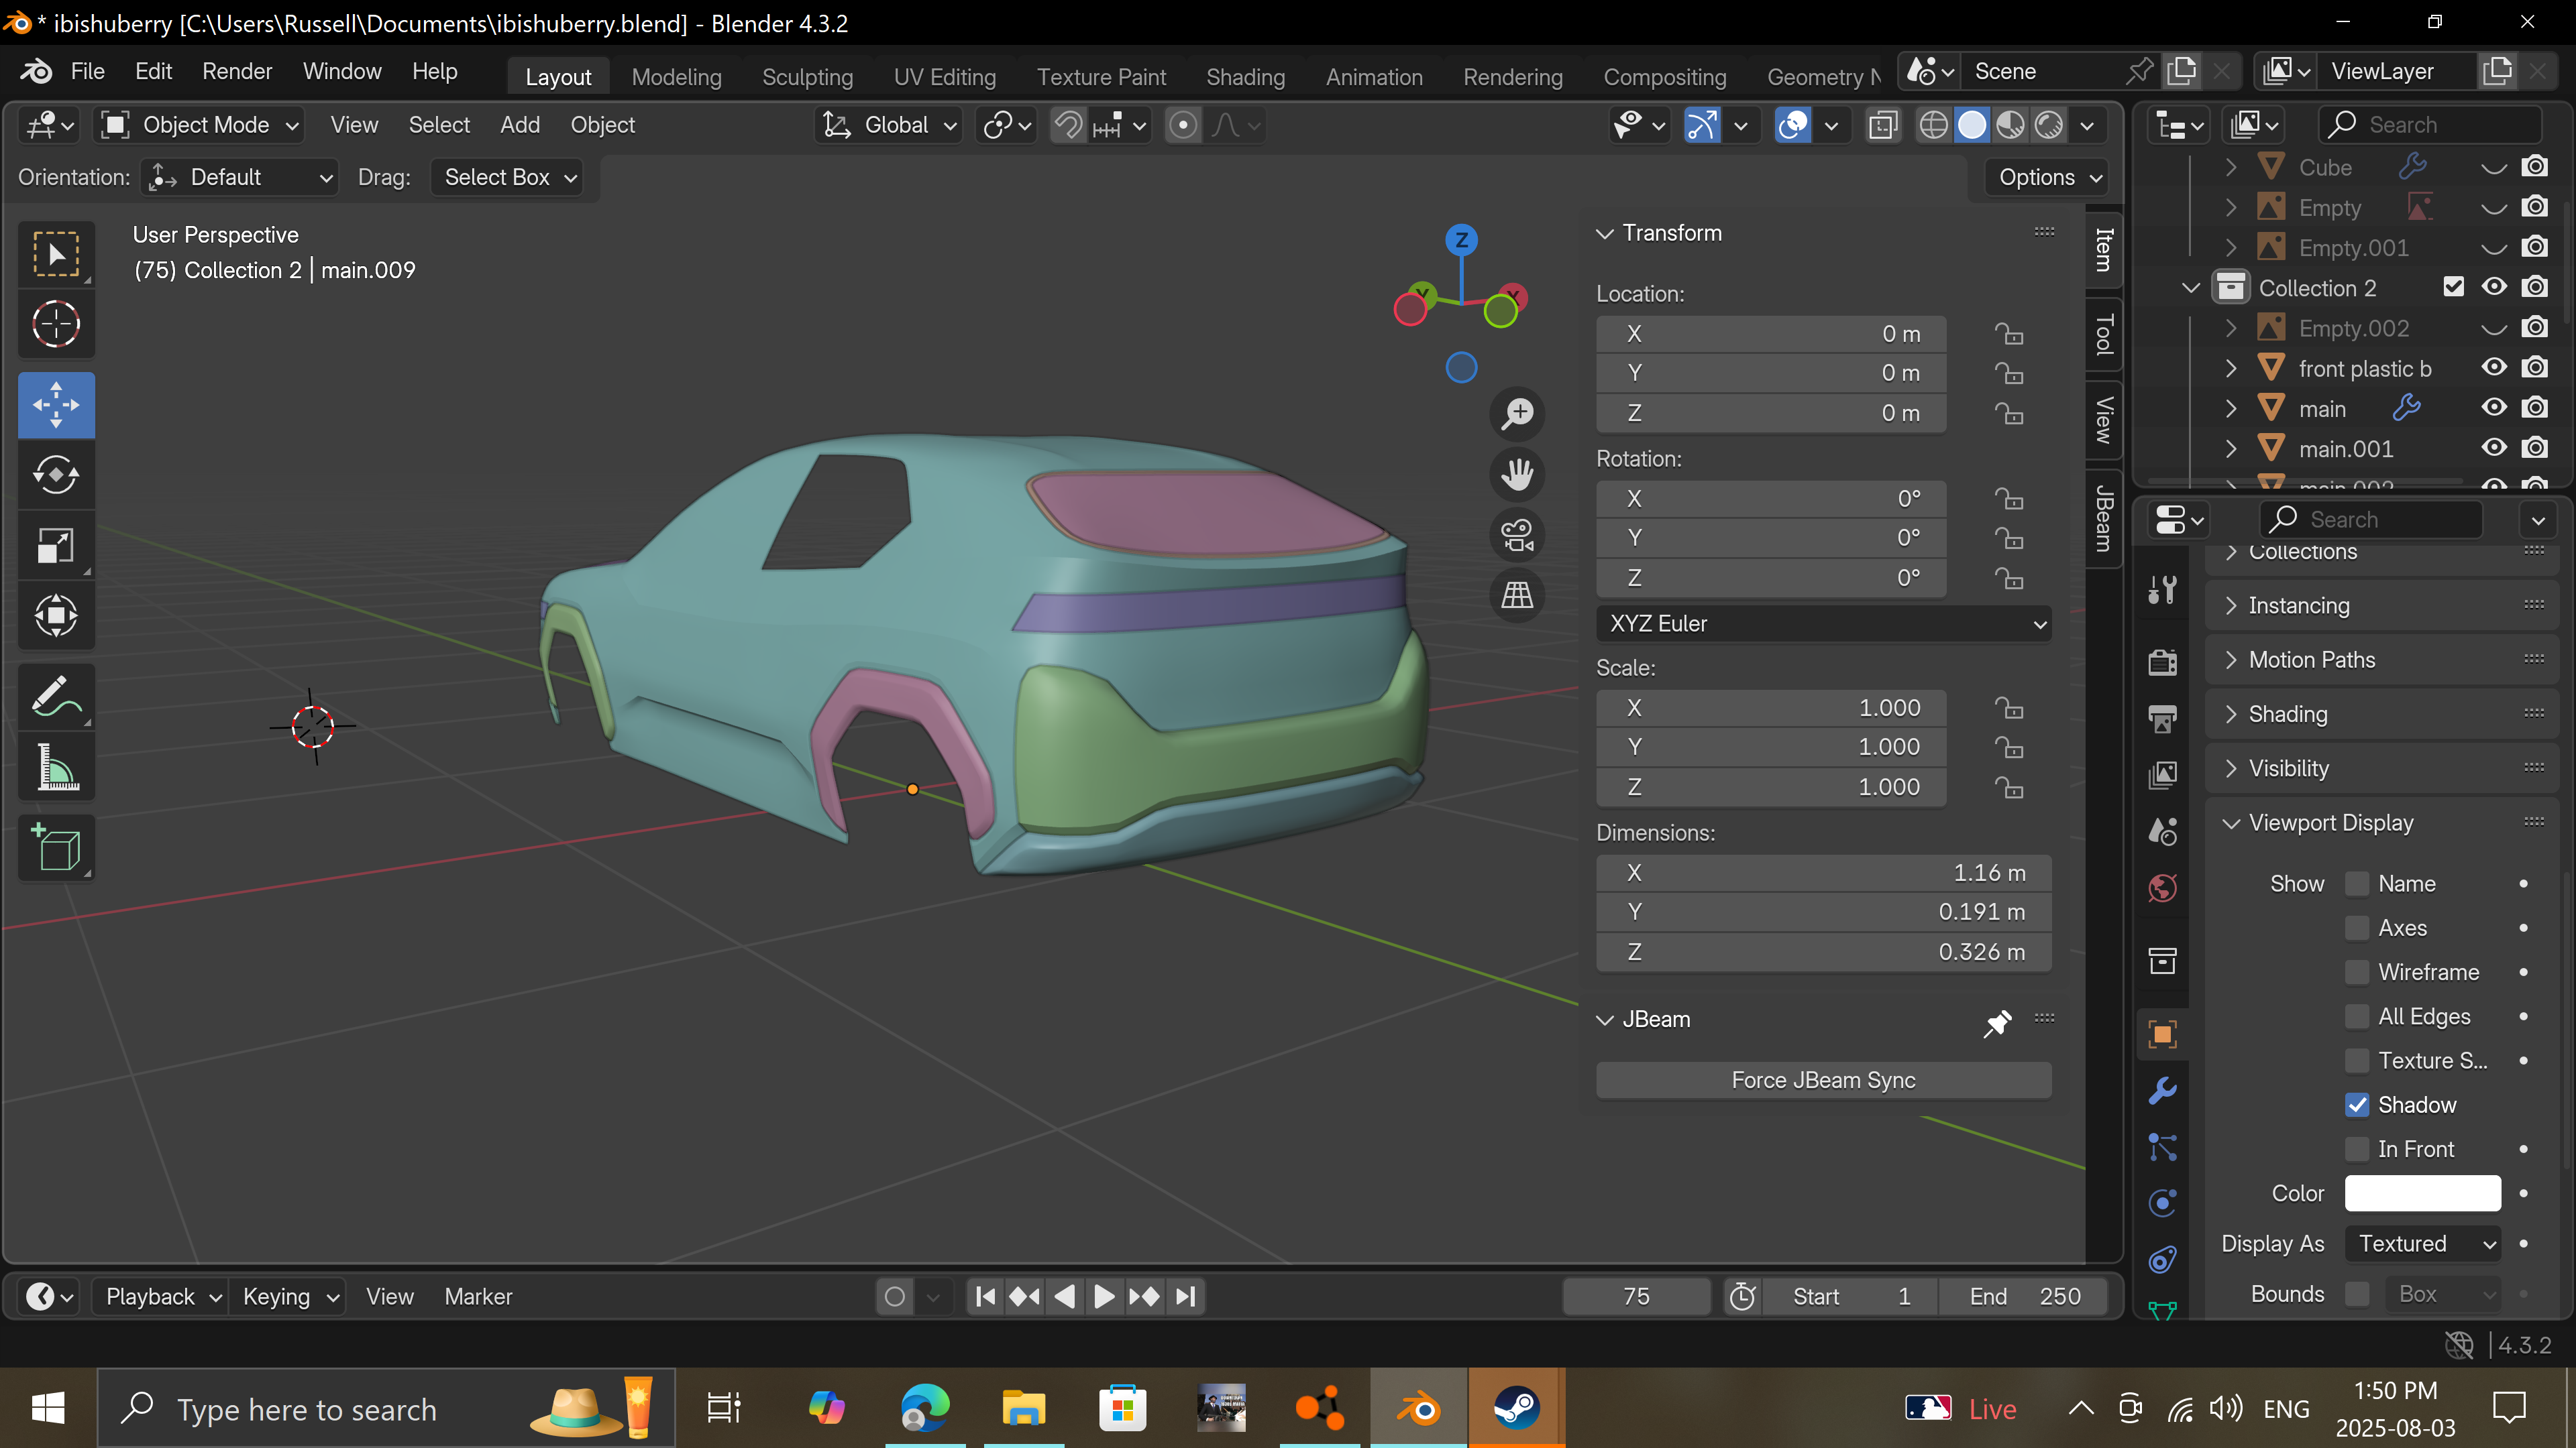Screen dimensions: 2576x1448
Task: Open the Tool properties tab icon
Action: click(2163, 590)
